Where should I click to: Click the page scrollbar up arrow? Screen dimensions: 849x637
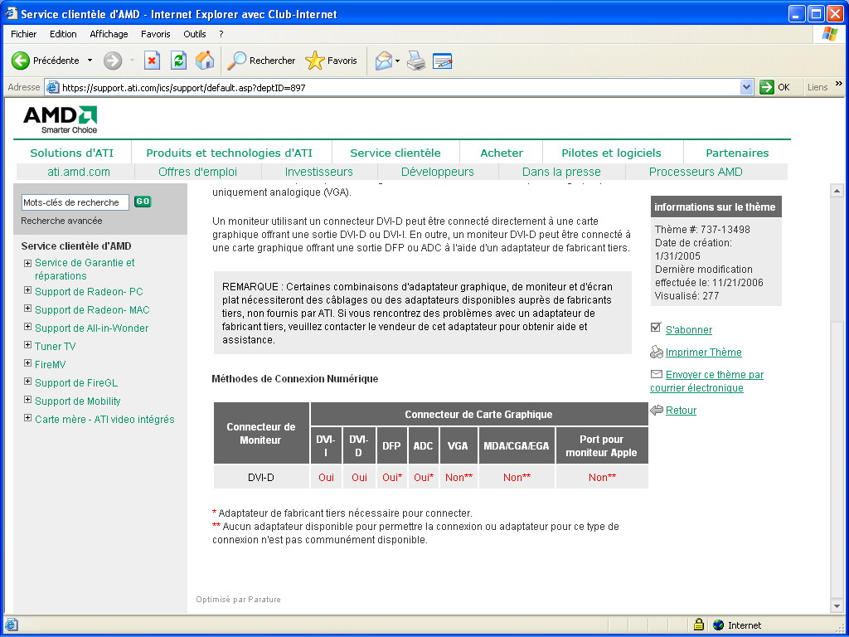pyautogui.click(x=837, y=191)
